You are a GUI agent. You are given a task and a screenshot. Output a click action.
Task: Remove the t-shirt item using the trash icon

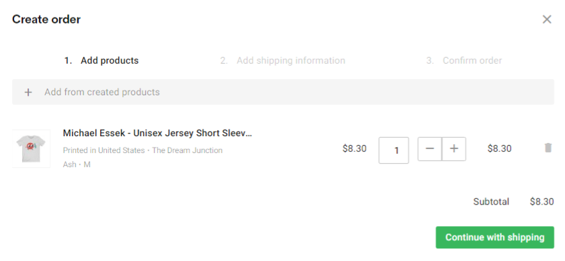click(x=548, y=148)
